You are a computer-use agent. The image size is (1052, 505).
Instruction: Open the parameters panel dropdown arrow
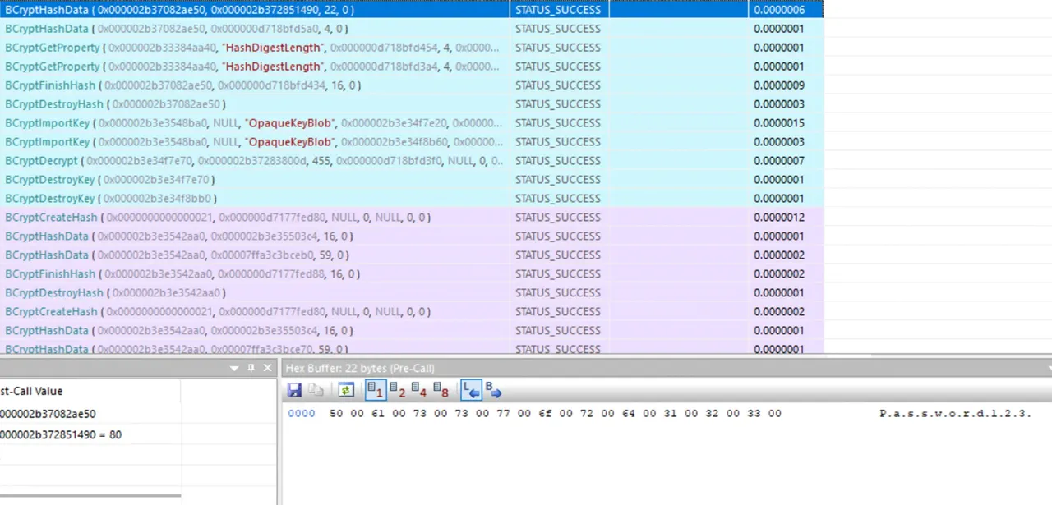(x=236, y=368)
